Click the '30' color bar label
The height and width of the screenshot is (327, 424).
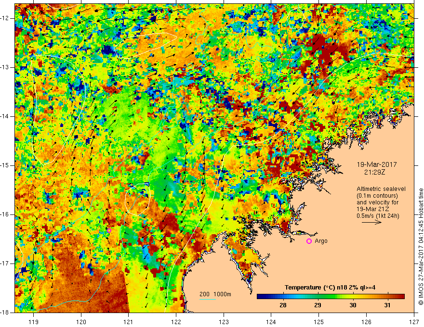(x=353, y=305)
